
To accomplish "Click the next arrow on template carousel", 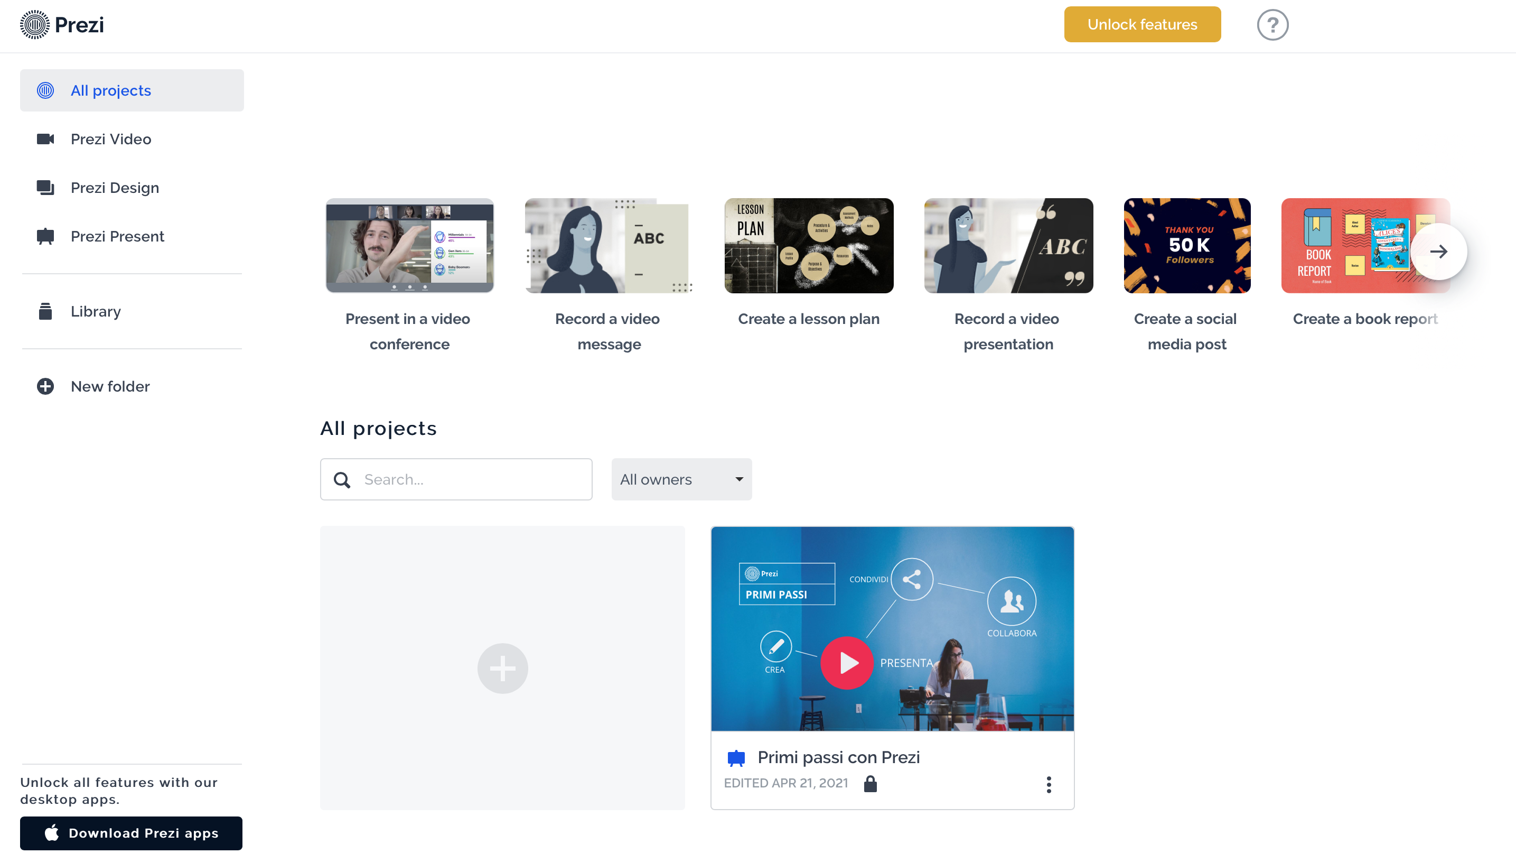I will (x=1438, y=252).
